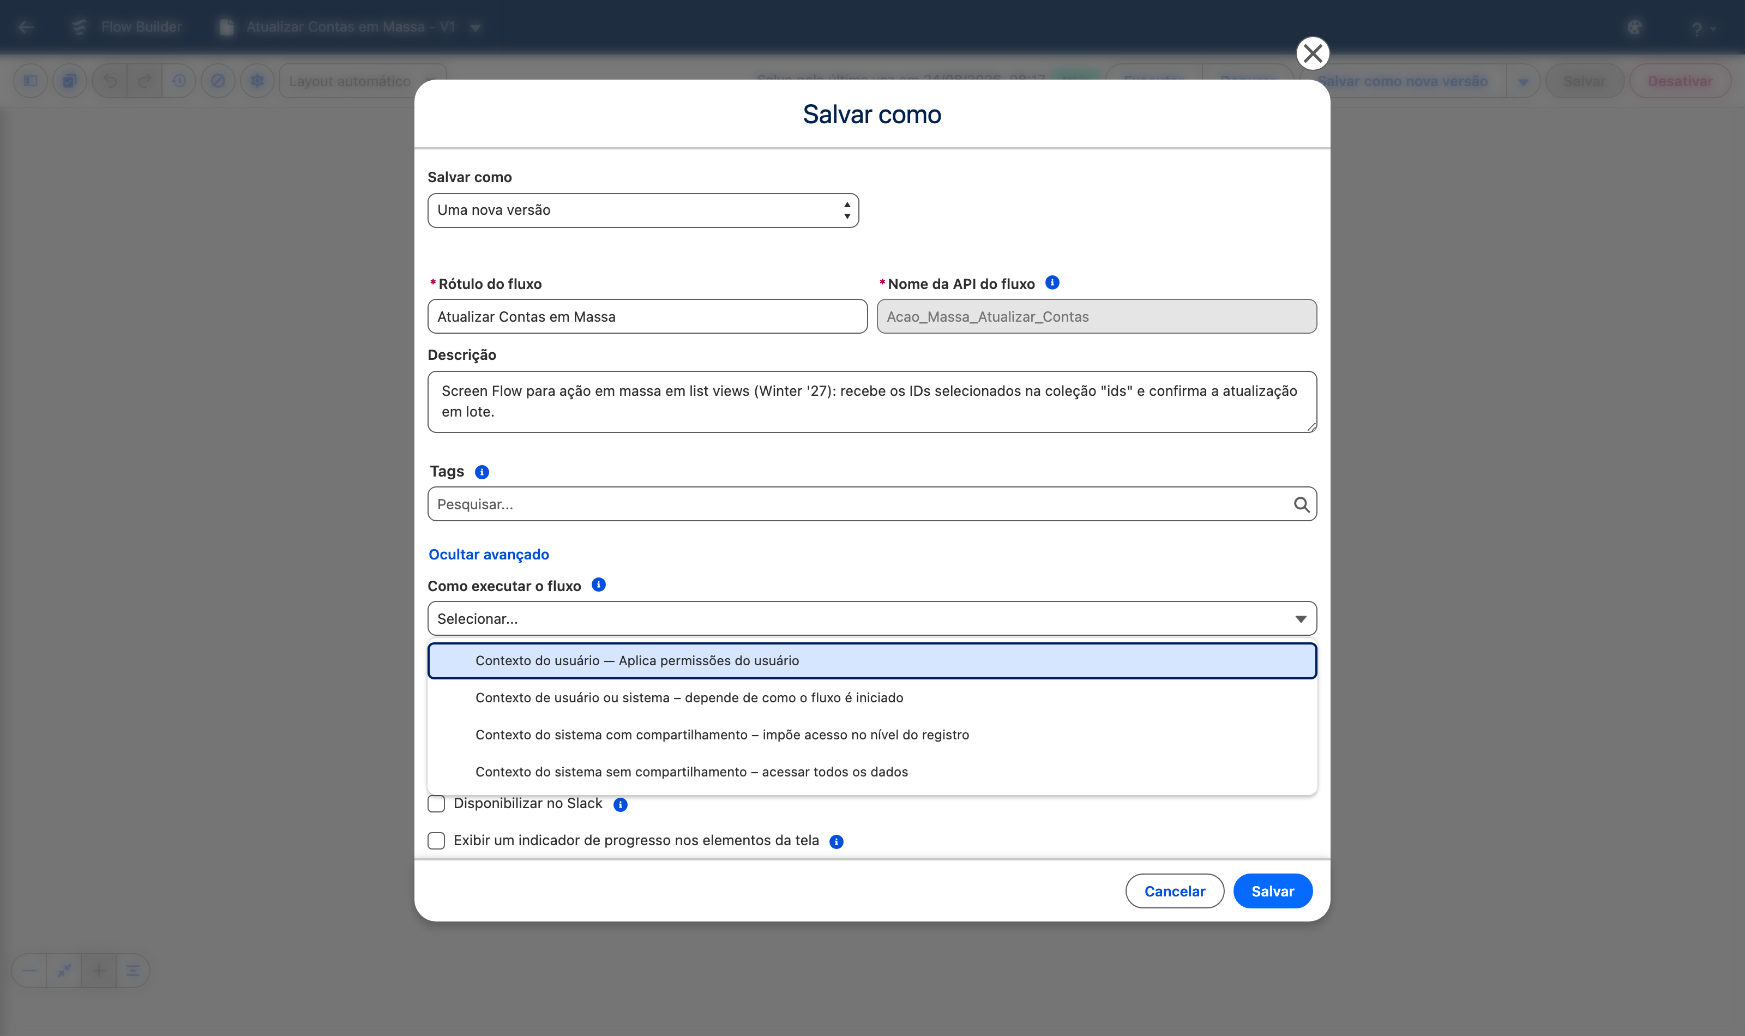
Task: Open the flow version dropdown arrow in header
Action: 476,28
